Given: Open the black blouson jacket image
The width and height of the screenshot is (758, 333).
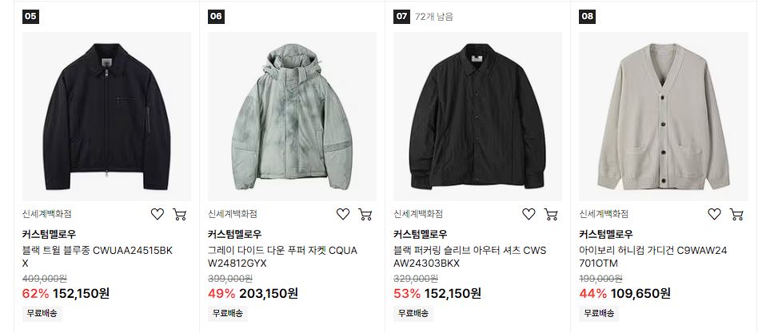Looking at the screenshot, I should pyautogui.click(x=107, y=117).
